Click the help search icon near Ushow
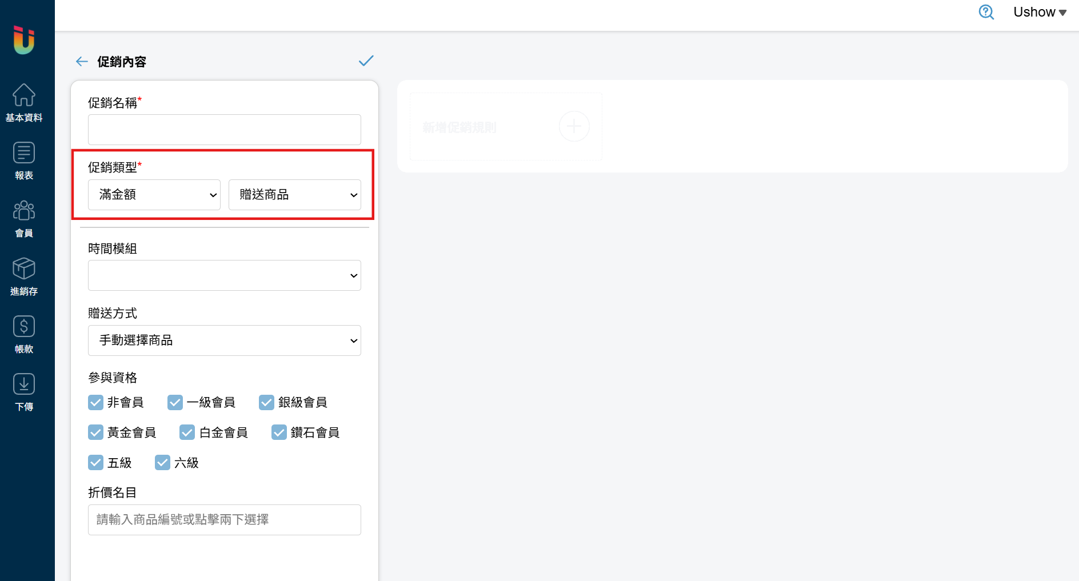Screen dimensions: 1079x581 click(x=986, y=12)
